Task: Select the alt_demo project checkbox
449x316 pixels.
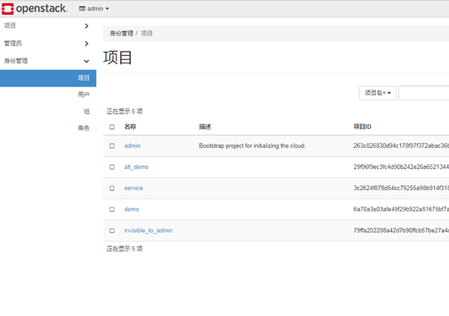Action: click(112, 167)
